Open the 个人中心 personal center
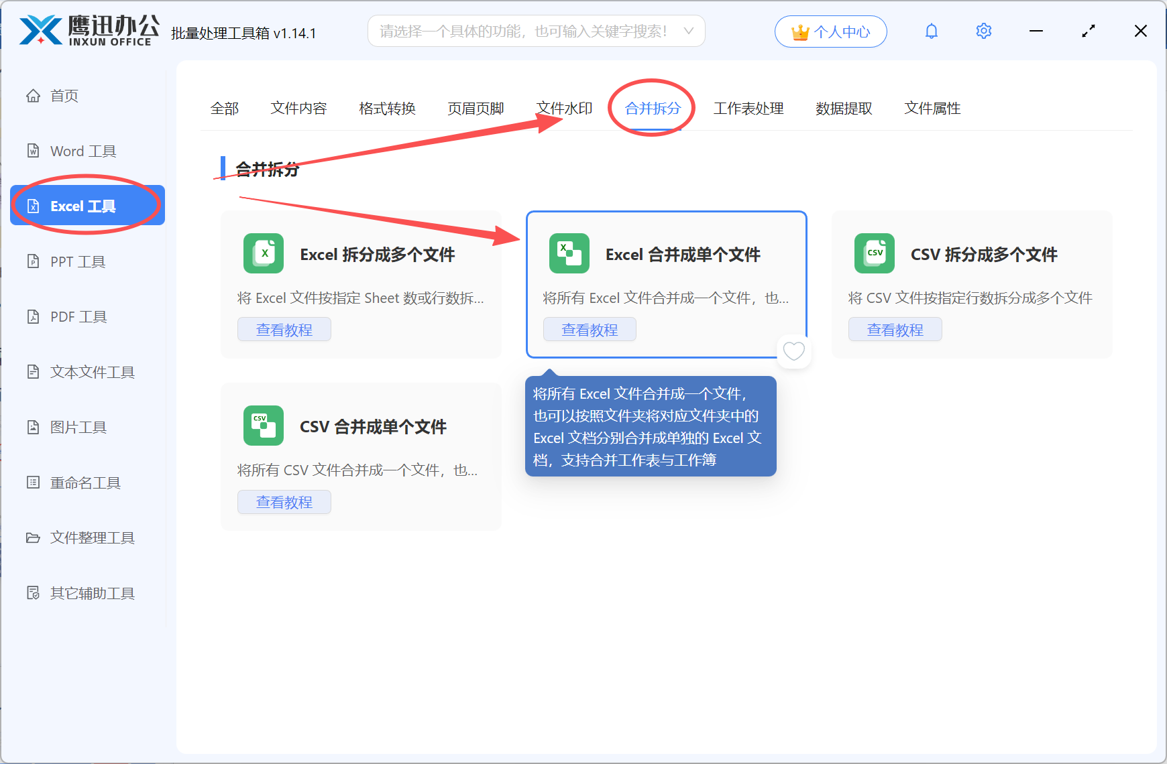Viewport: 1167px width, 764px height. coord(830,31)
